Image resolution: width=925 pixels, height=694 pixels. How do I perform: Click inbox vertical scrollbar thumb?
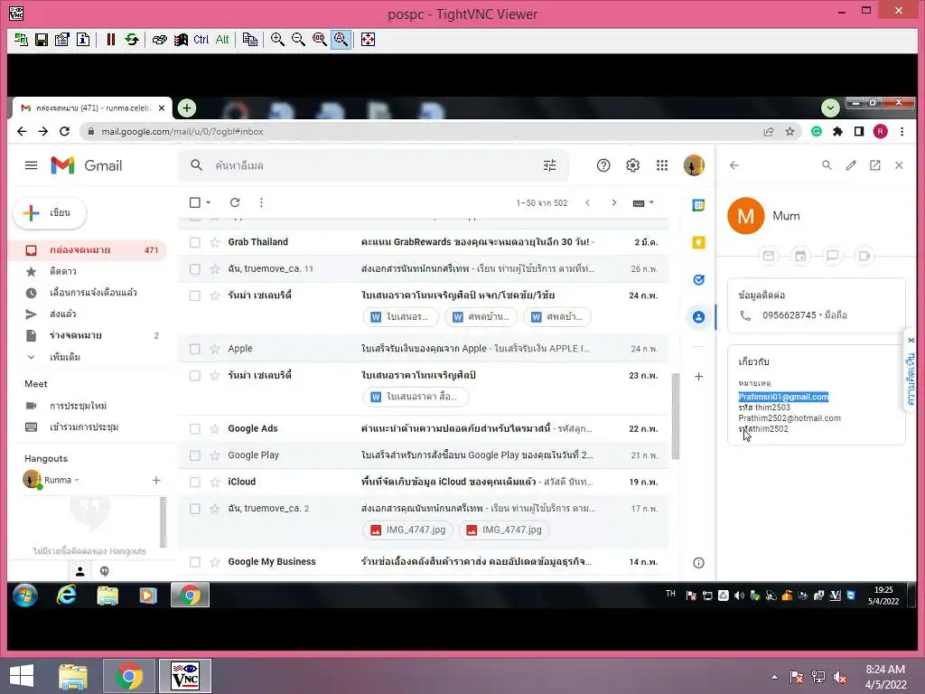(x=676, y=416)
